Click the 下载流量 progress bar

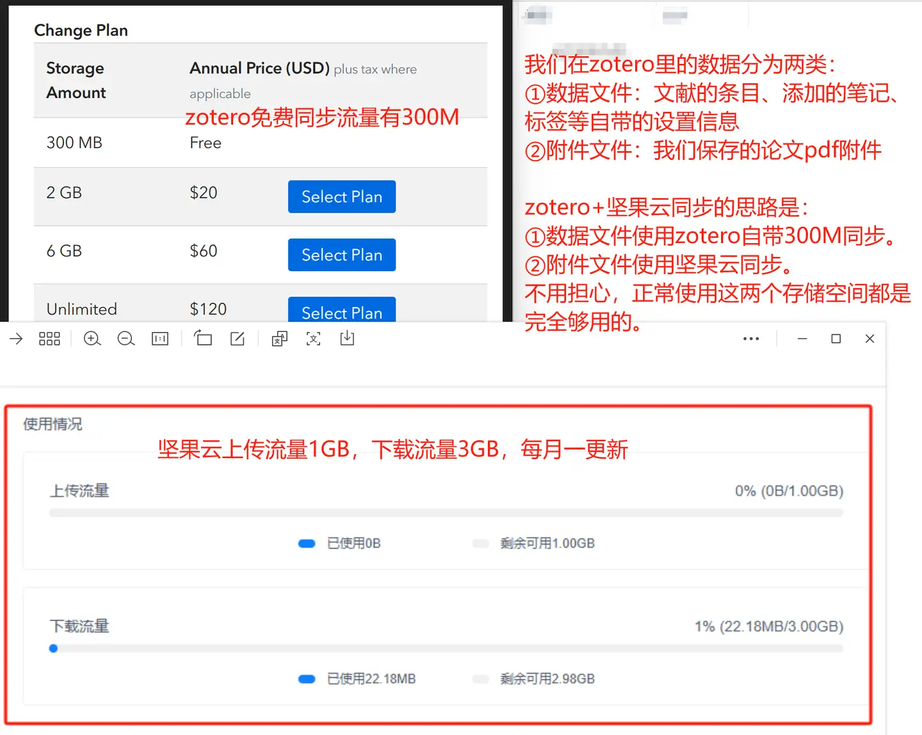click(x=446, y=649)
